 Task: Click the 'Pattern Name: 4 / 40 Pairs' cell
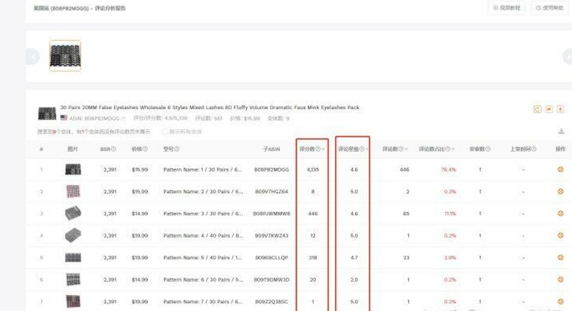coord(203,236)
